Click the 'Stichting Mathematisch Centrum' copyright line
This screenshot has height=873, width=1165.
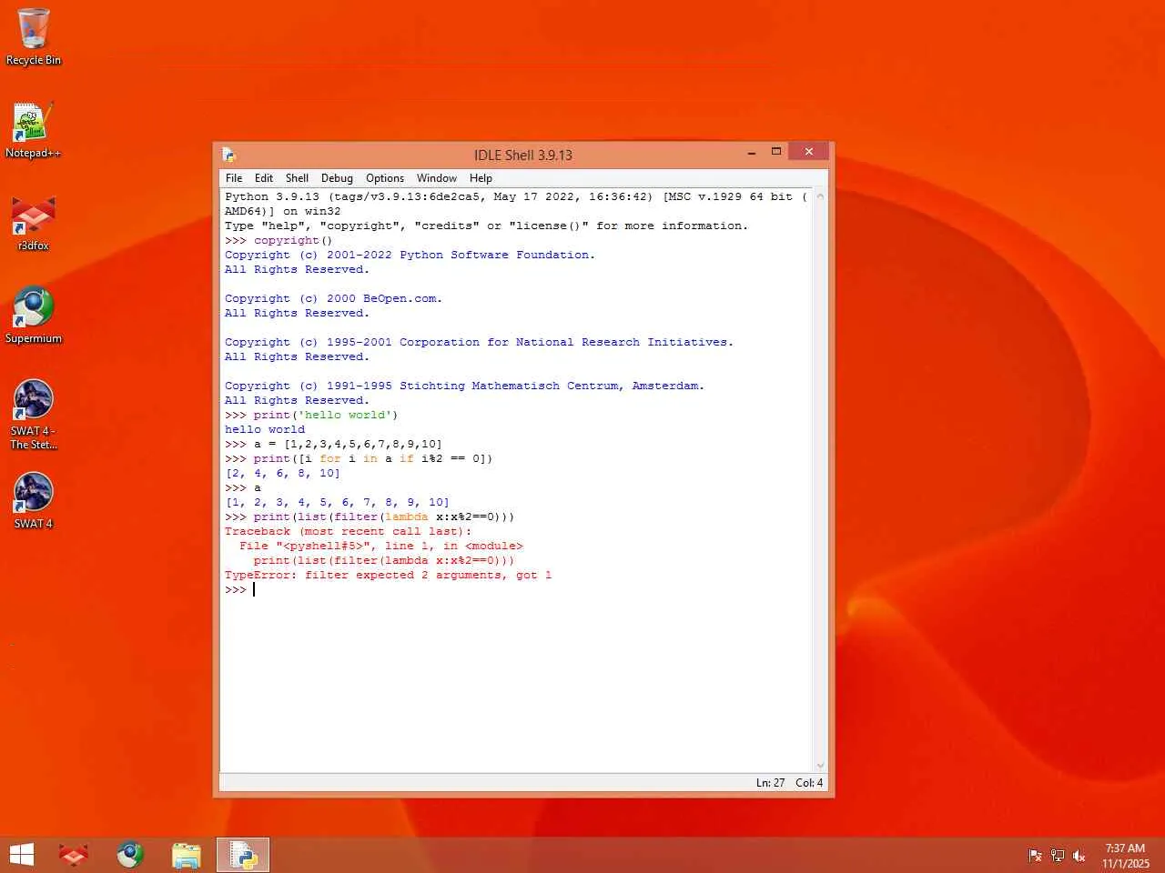pos(464,386)
